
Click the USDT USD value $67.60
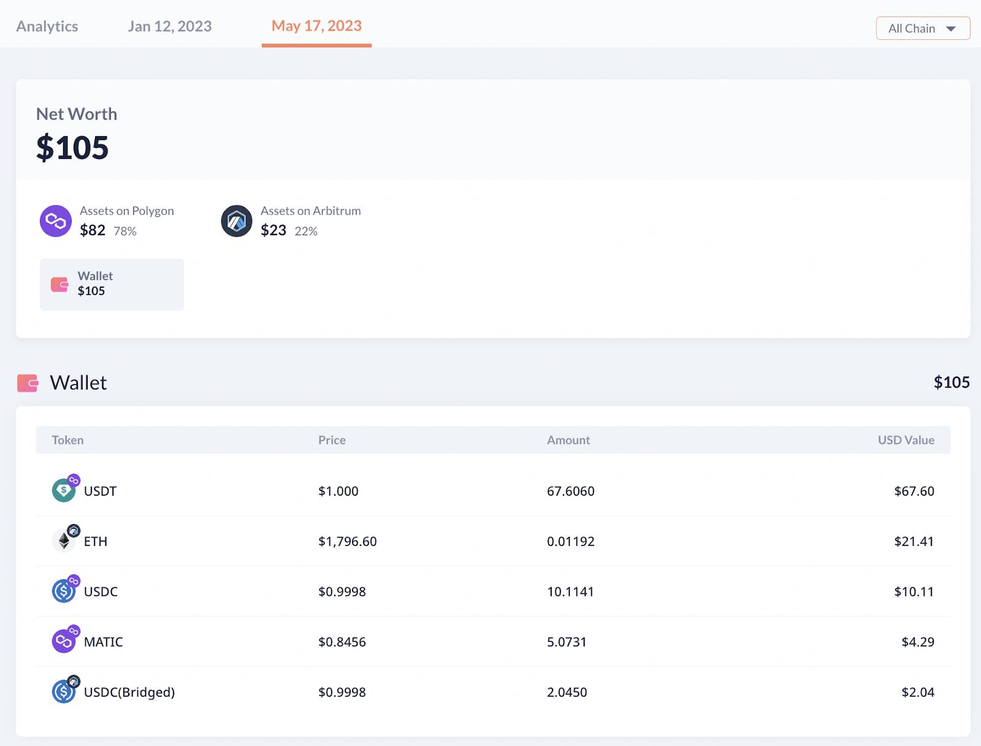[914, 491]
